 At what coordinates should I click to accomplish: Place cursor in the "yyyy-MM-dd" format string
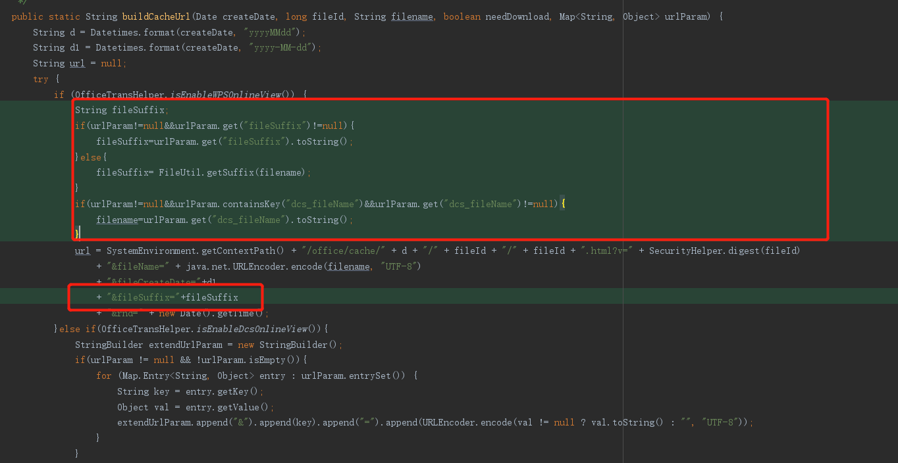pos(284,47)
